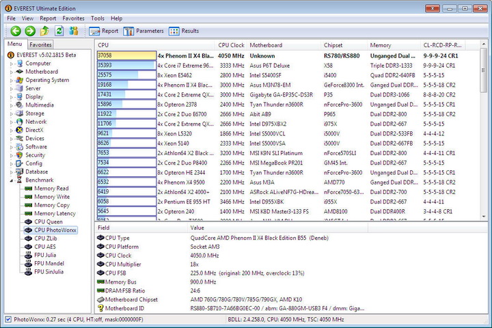The image size is (492, 328).
Task: Click the results list scroll-up arrow
Action: [x=484, y=44]
